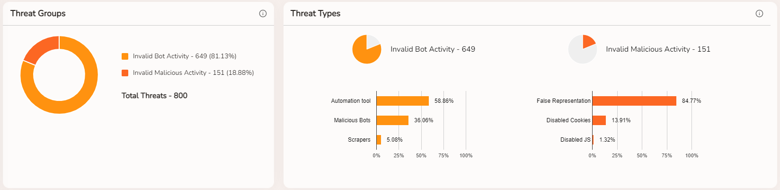780x190 pixels.
Task: Click the Malicious Bots bar
Action: (x=392, y=120)
